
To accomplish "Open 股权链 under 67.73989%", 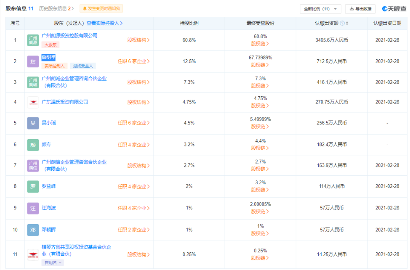I will point(260,65).
